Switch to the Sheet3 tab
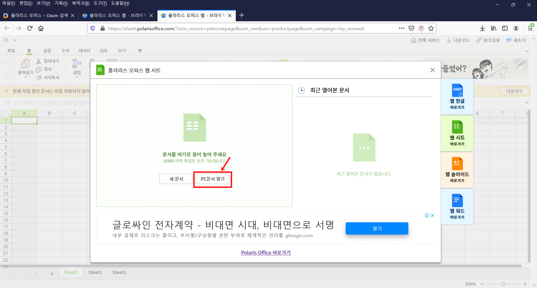537x288 pixels. [x=119, y=272]
